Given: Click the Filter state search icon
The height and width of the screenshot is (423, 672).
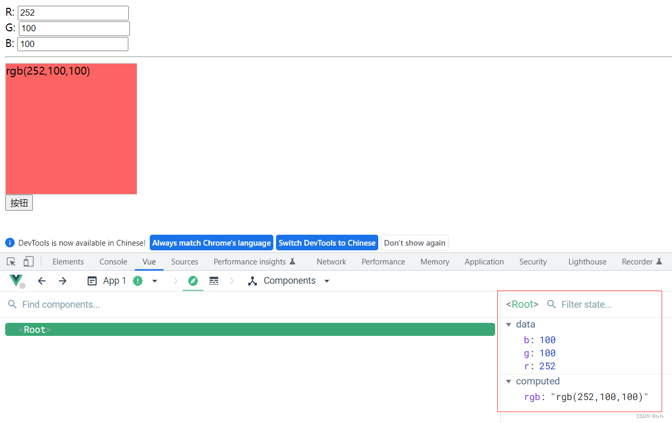Looking at the screenshot, I should tap(551, 304).
